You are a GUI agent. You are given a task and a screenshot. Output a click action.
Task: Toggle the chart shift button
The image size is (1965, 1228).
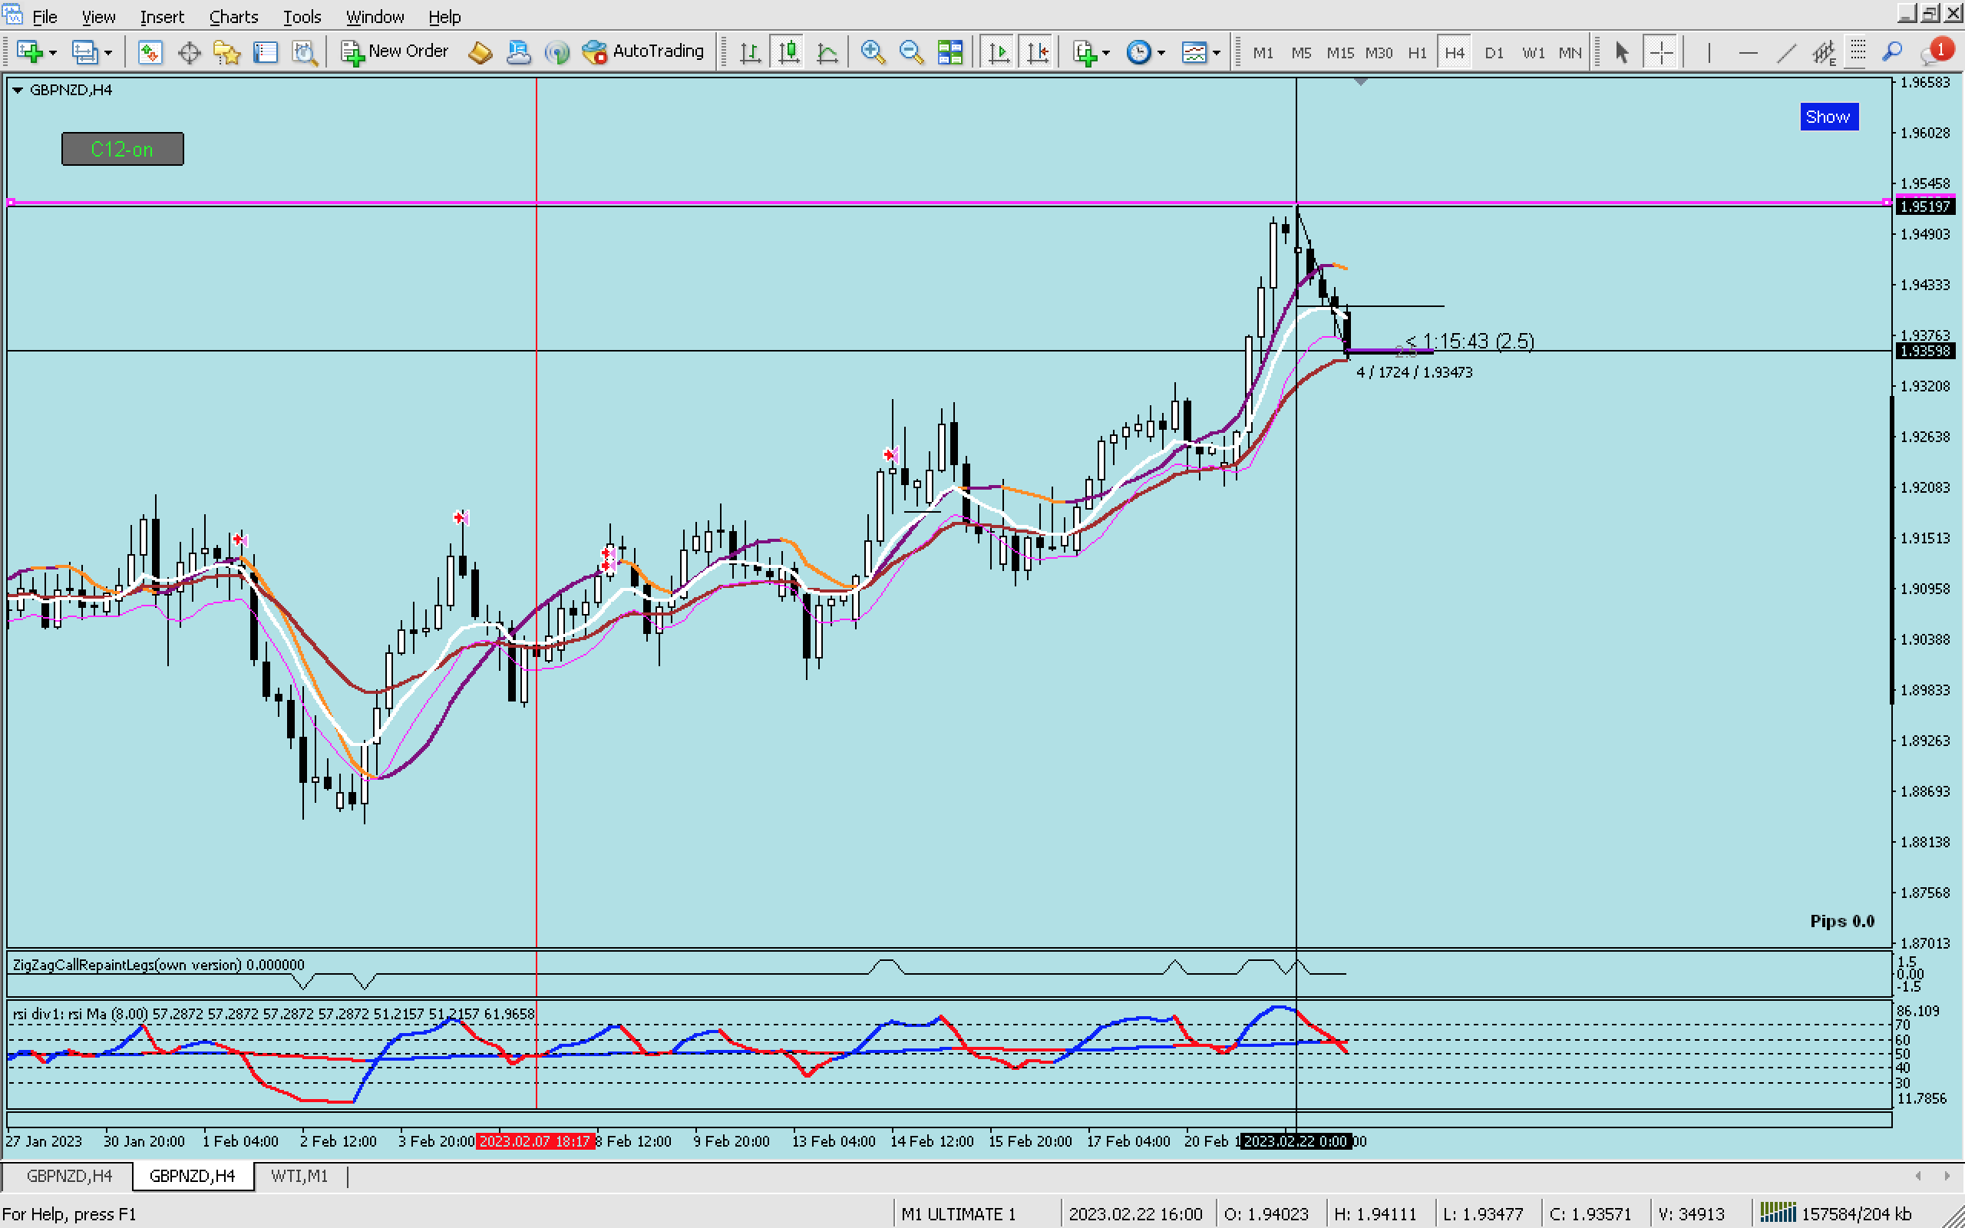tap(1038, 52)
